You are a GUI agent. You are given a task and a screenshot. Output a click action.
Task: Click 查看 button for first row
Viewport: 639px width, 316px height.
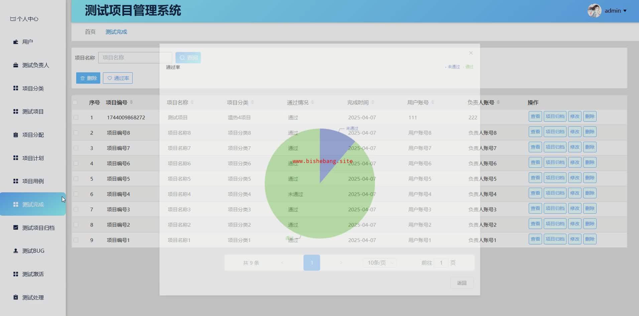(x=535, y=116)
